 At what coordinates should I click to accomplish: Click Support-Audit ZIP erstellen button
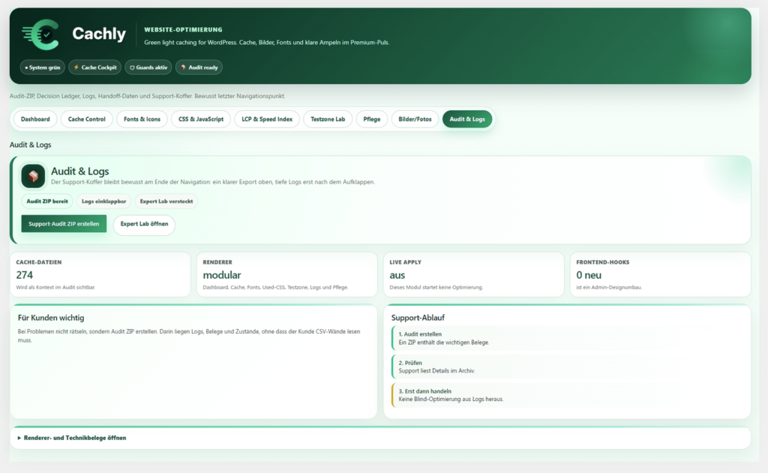64,224
